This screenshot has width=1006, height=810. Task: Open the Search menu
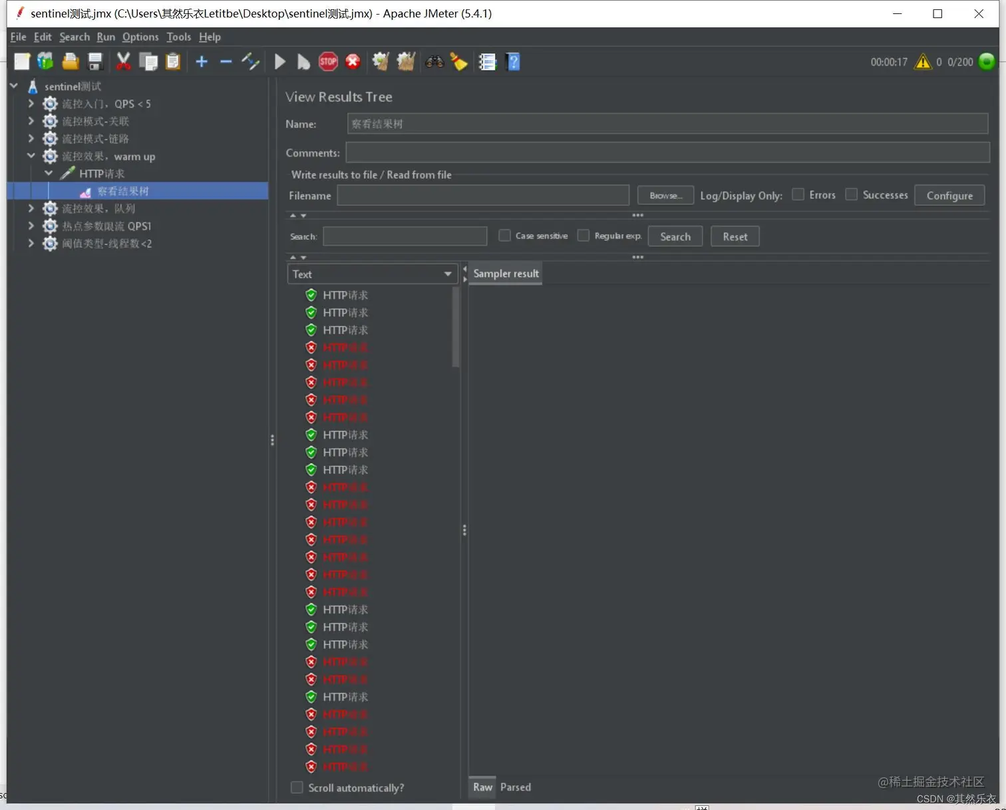click(75, 37)
